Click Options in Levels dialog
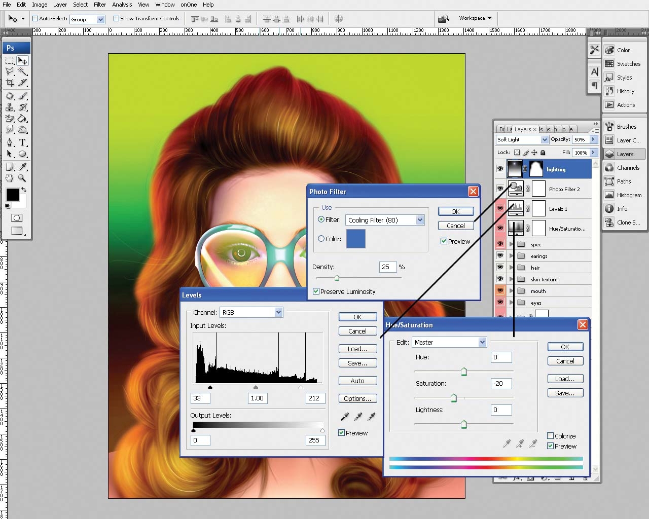Viewport: 649px width, 519px height. [357, 398]
